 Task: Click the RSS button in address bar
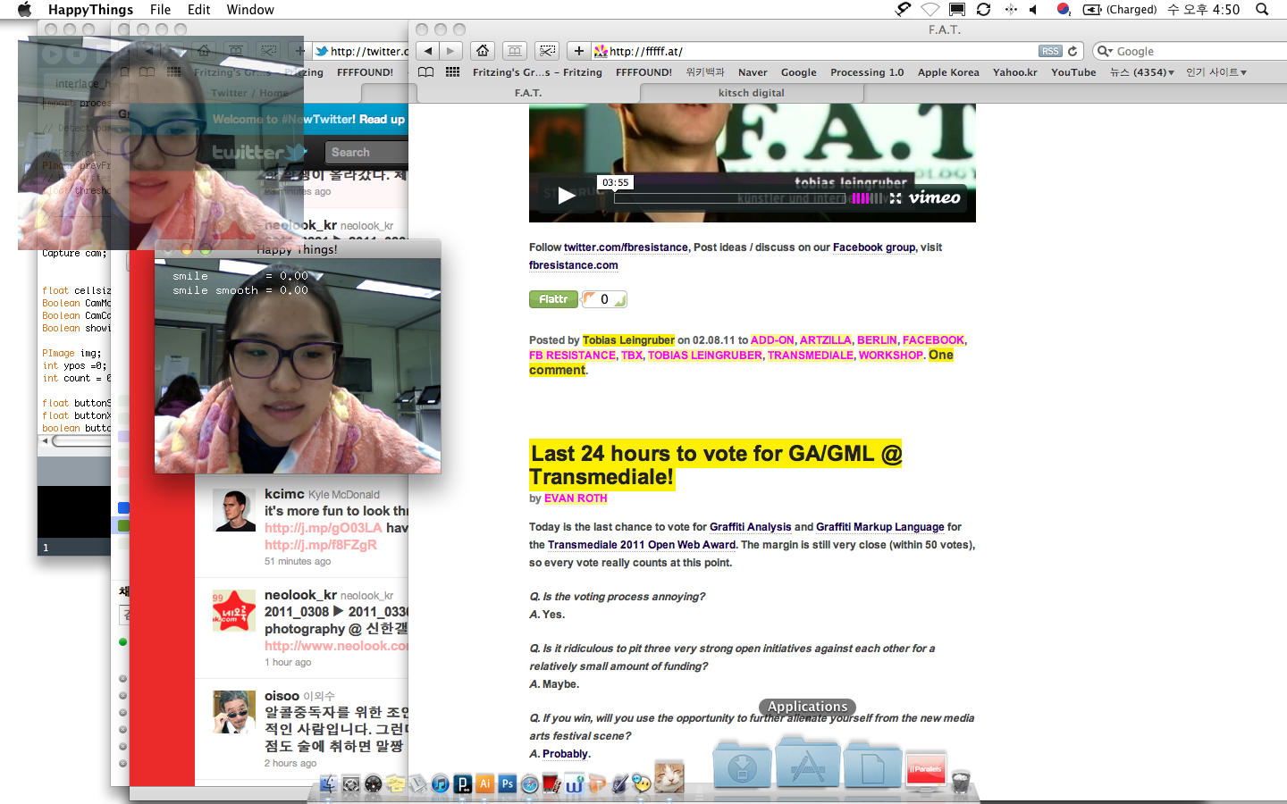coord(1050,51)
